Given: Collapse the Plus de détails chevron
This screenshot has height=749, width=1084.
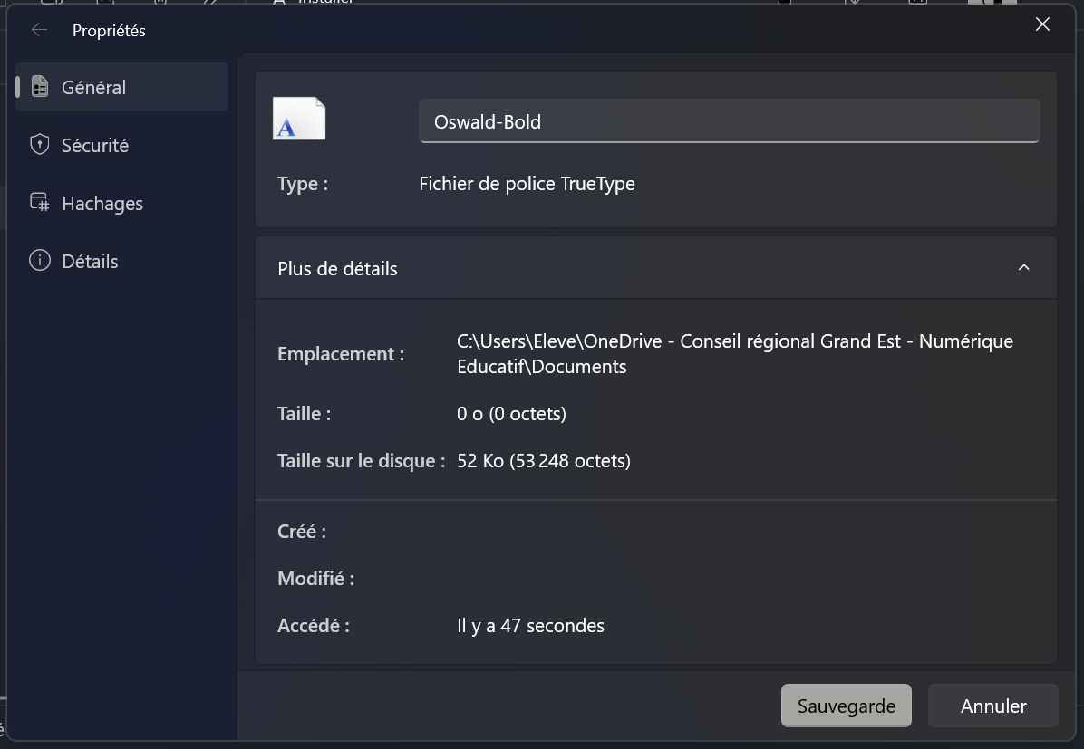Looking at the screenshot, I should coord(1023,268).
